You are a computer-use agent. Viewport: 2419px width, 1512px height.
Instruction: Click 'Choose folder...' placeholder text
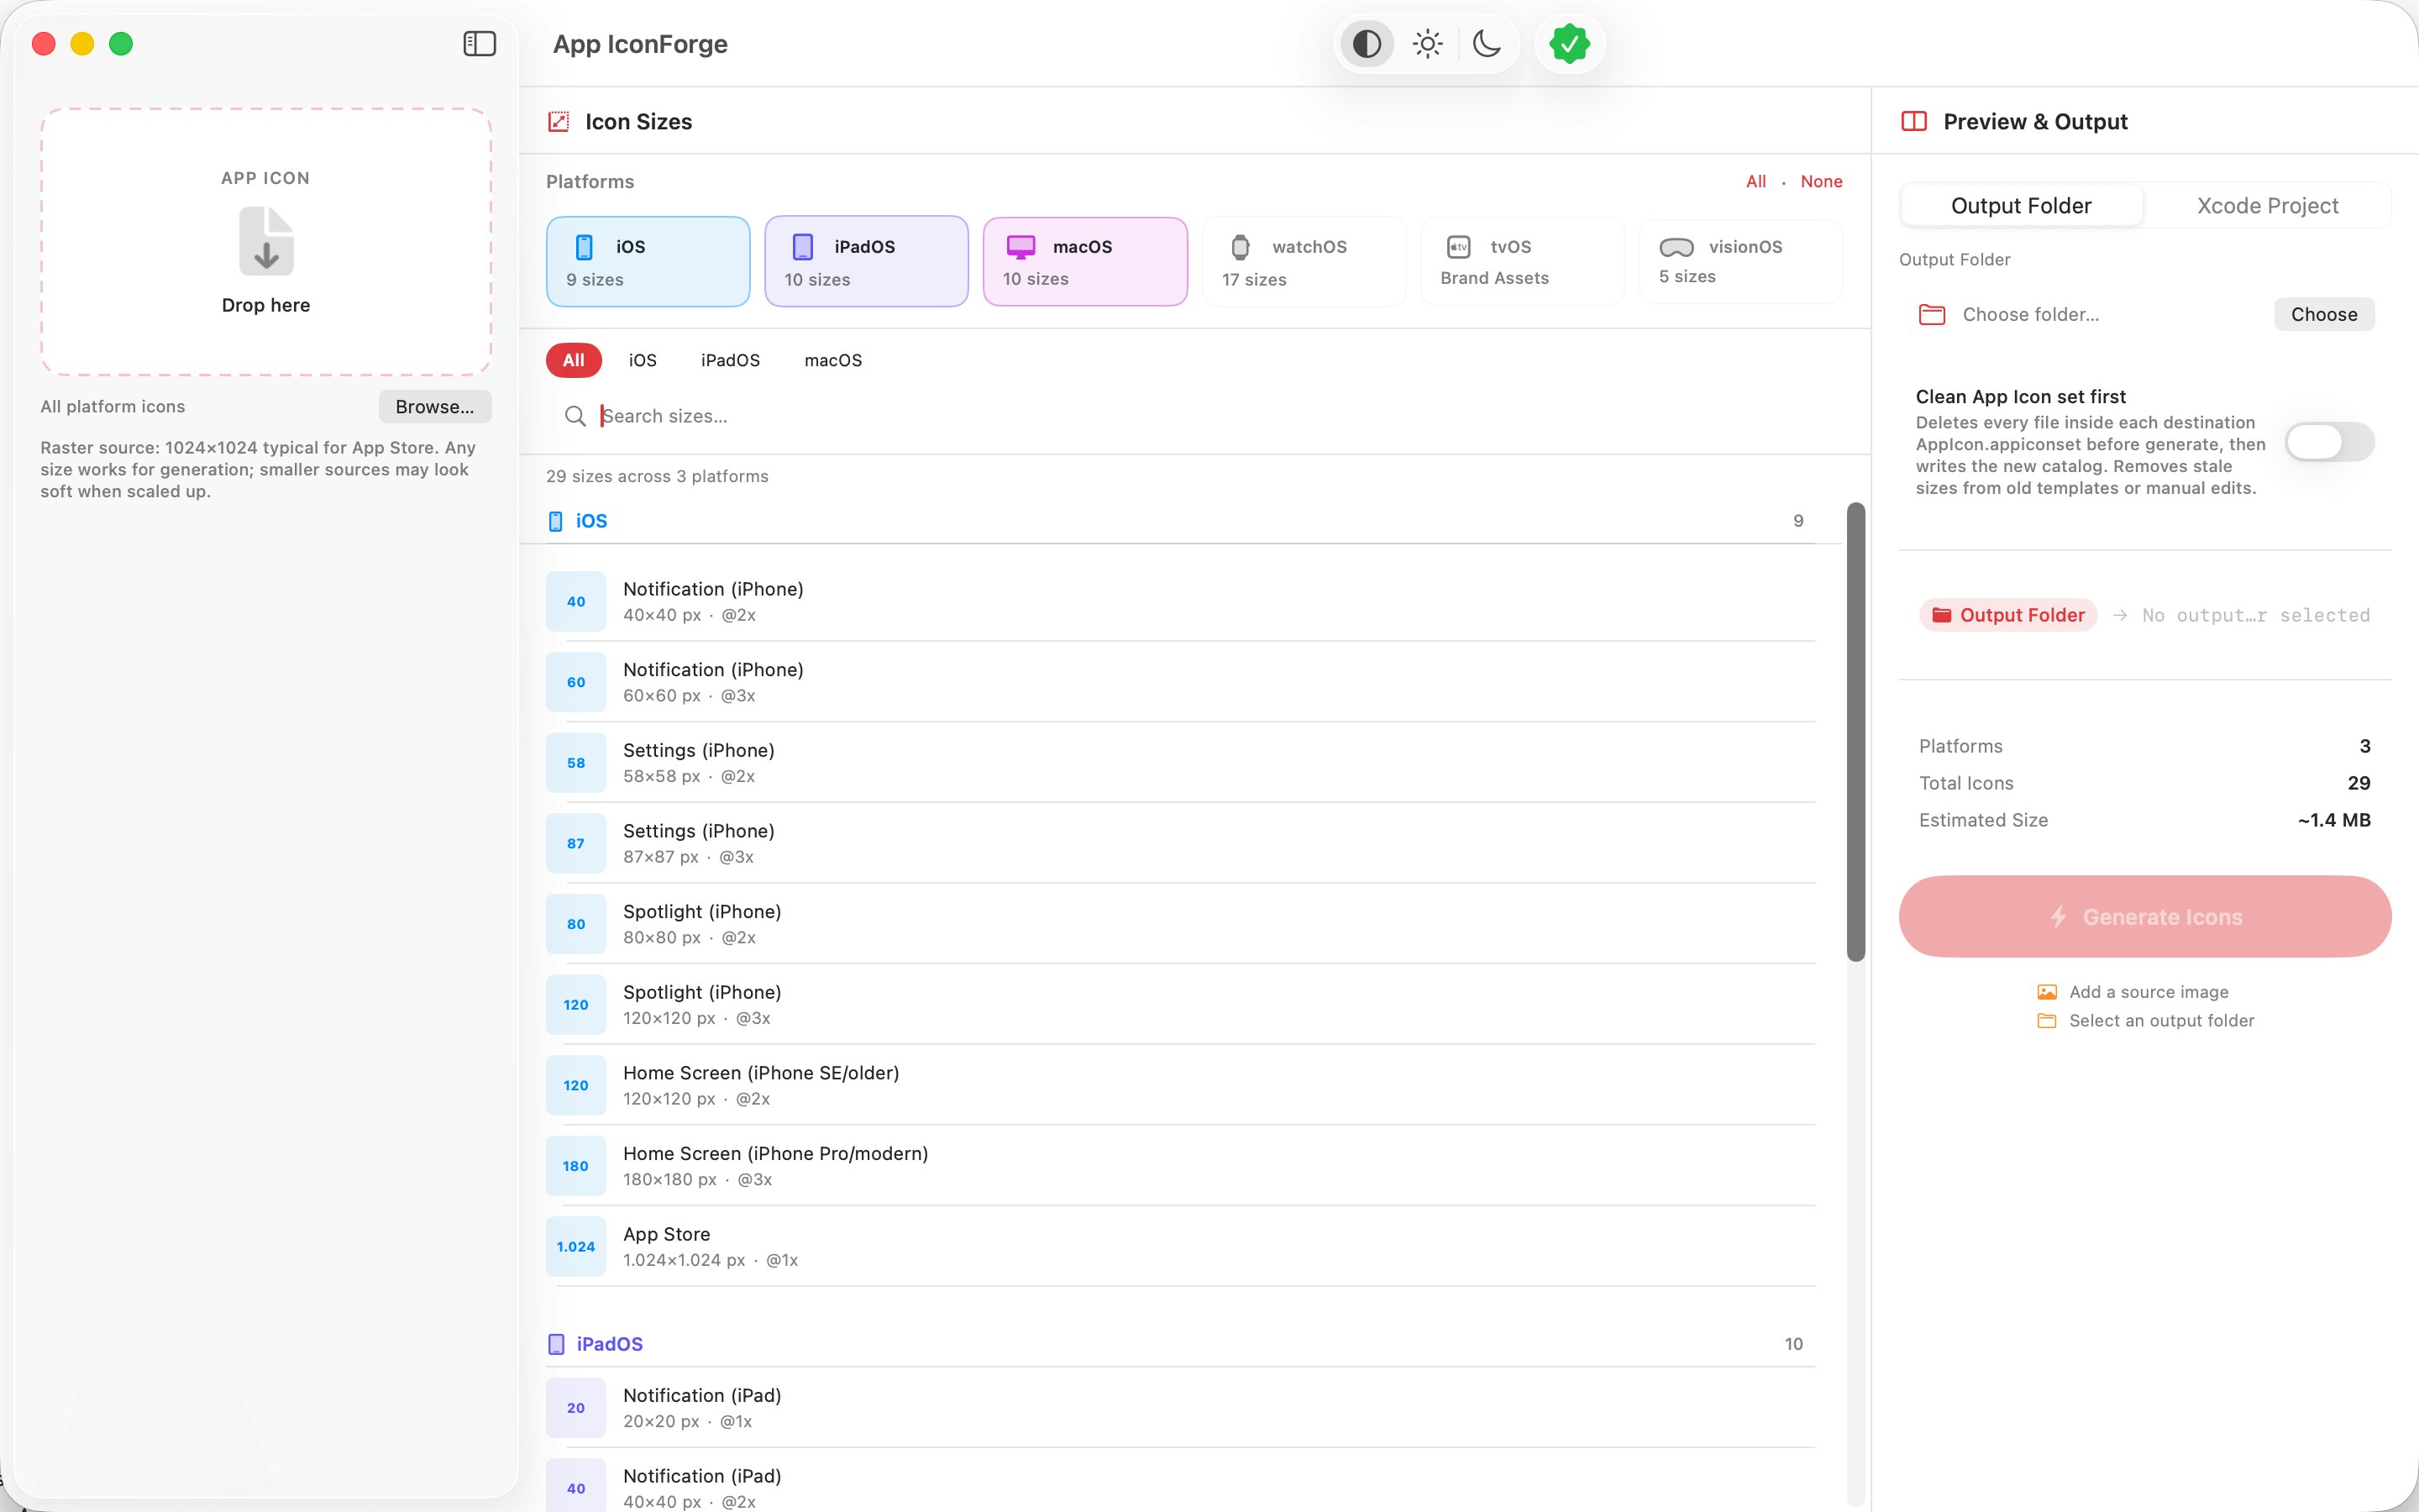(2030, 315)
